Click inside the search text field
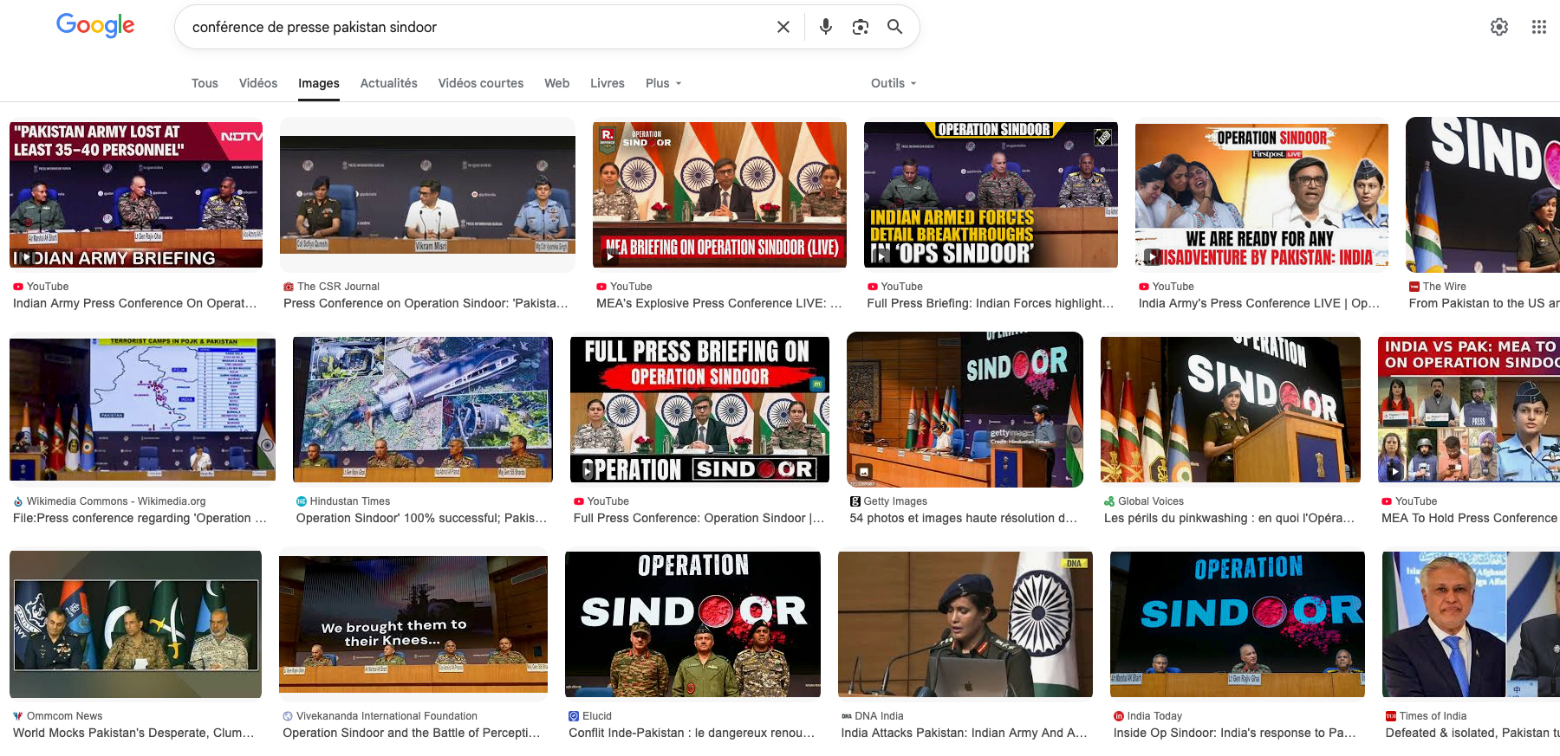 (x=477, y=27)
